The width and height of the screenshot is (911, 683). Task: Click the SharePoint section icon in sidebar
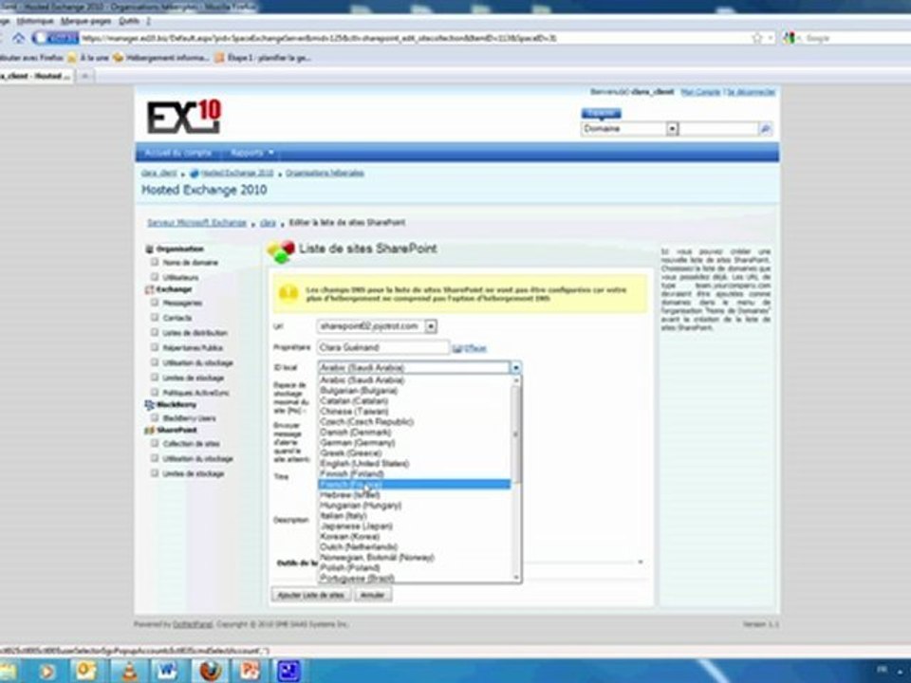tap(149, 431)
